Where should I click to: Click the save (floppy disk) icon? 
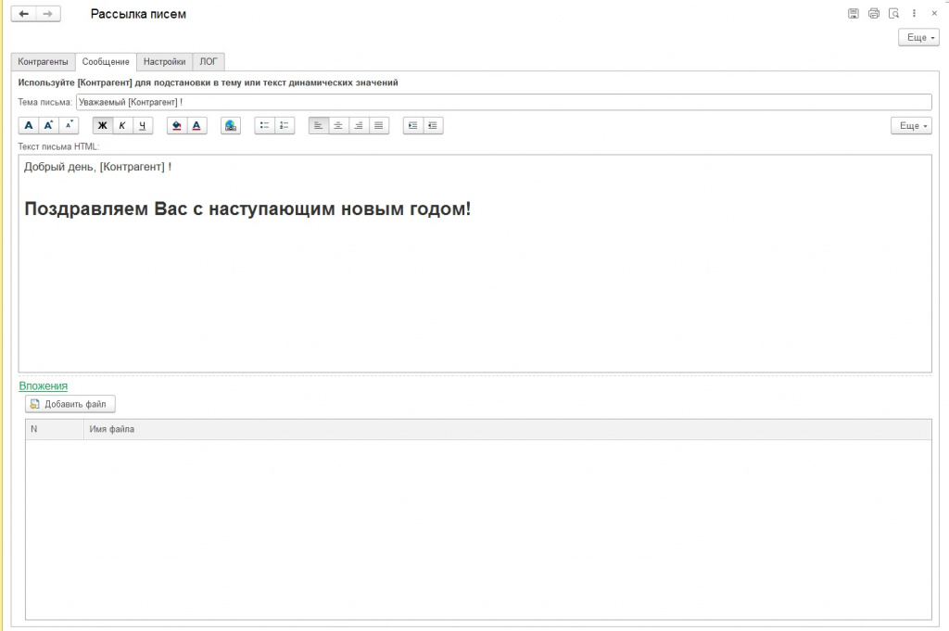[x=854, y=13]
